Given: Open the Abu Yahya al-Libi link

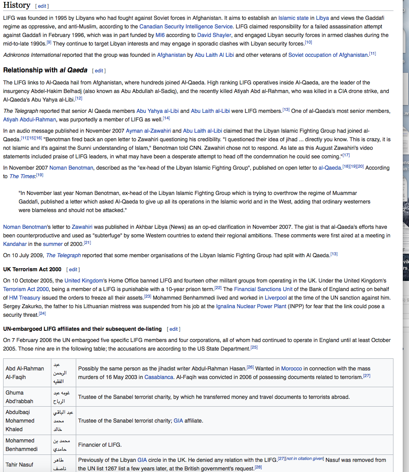Looking at the screenshot, I should (157, 111).
